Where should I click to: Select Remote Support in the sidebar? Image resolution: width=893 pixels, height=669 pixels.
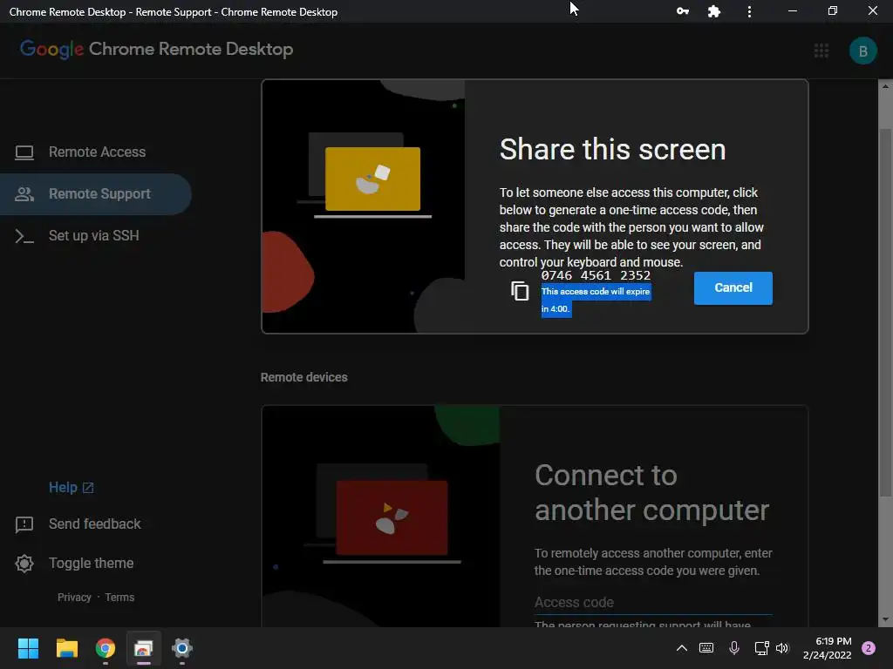coord(96,194)
